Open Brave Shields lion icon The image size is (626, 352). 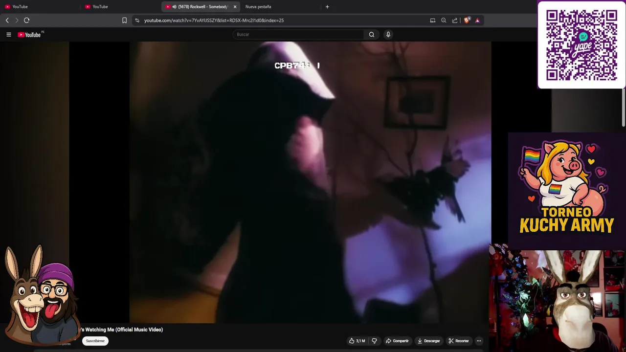[467, 20]
